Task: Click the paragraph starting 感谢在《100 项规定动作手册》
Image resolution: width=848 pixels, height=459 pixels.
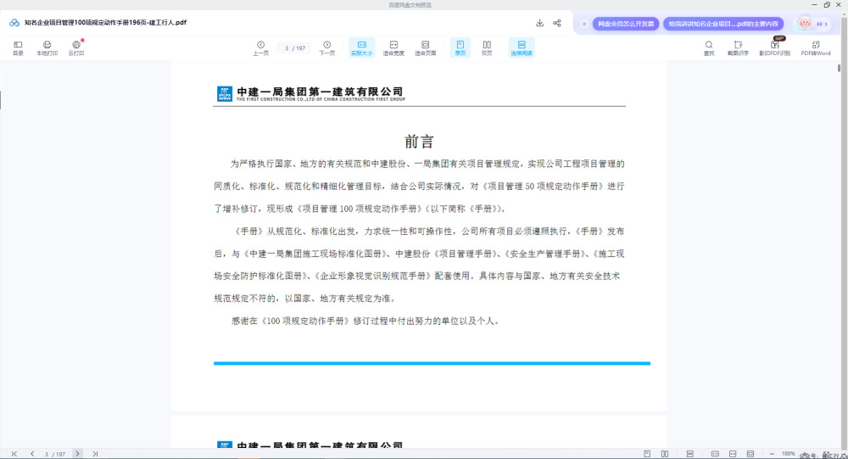Action: pyautogui.click(x=365, y=321)
